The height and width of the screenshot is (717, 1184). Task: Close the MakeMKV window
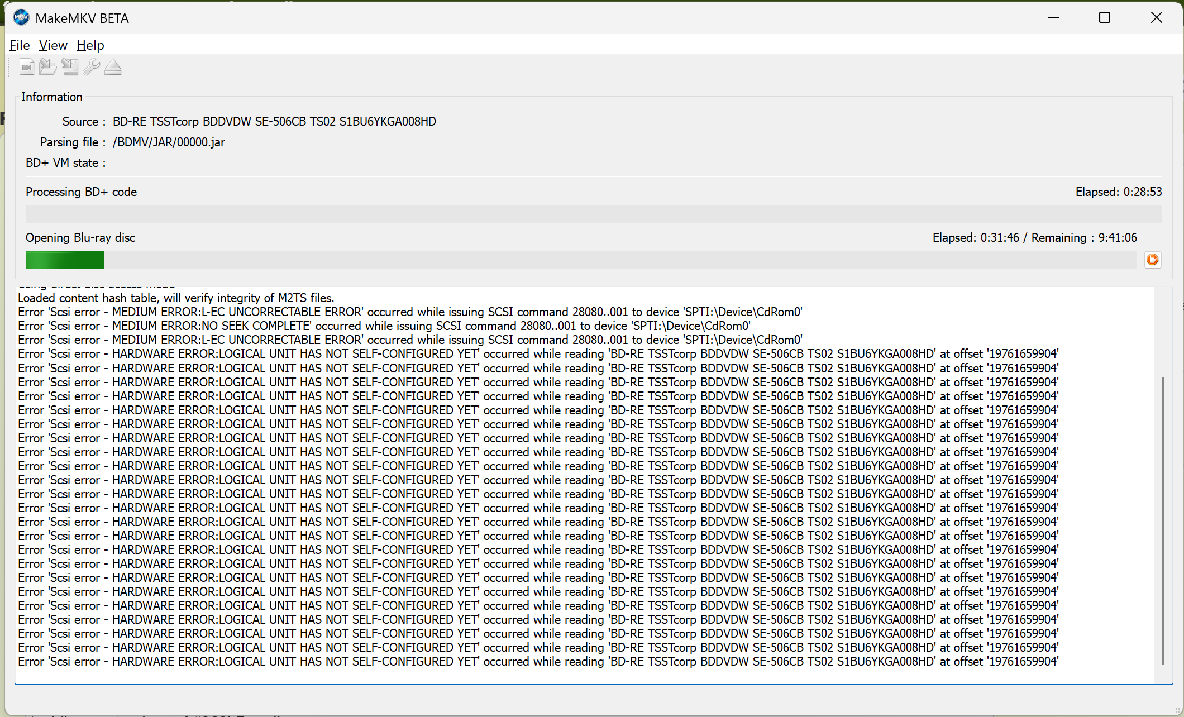pyautogui.click(x=1156, y=18)
